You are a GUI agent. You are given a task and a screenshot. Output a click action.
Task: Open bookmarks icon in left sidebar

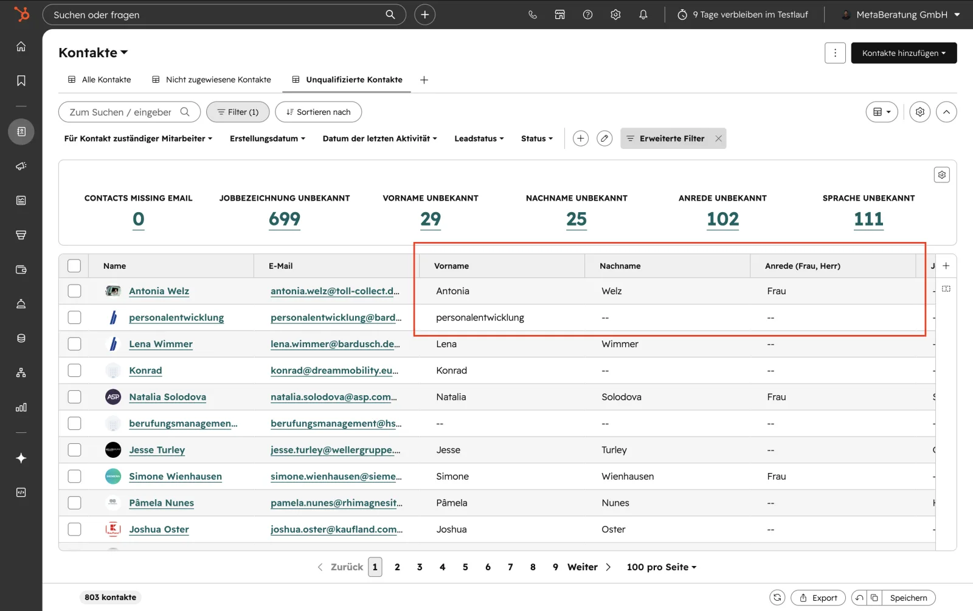[x=21, y=81]
